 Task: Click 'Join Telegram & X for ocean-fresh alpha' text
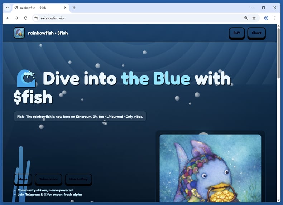click(50, 195)
